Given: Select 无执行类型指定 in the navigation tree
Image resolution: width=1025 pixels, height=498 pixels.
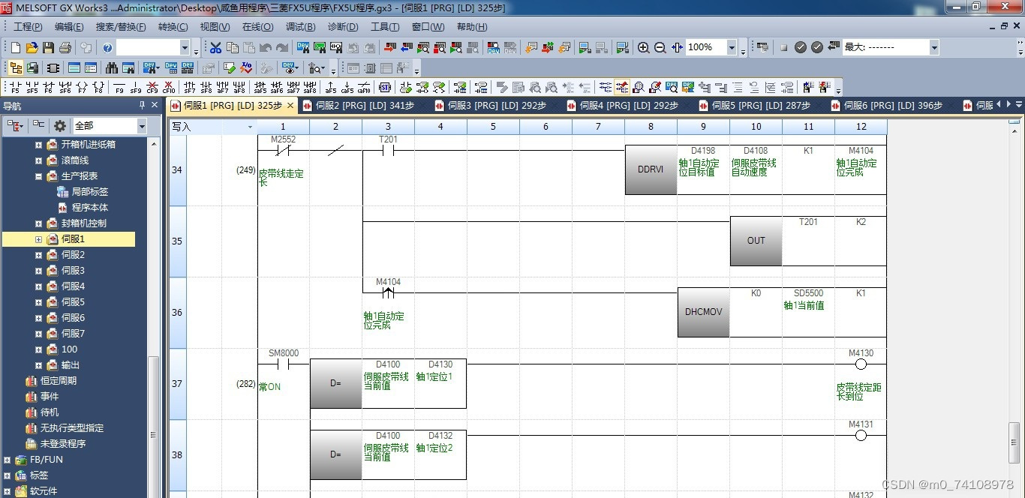Looking at the screenshot, I should click(x=72, y=428).
